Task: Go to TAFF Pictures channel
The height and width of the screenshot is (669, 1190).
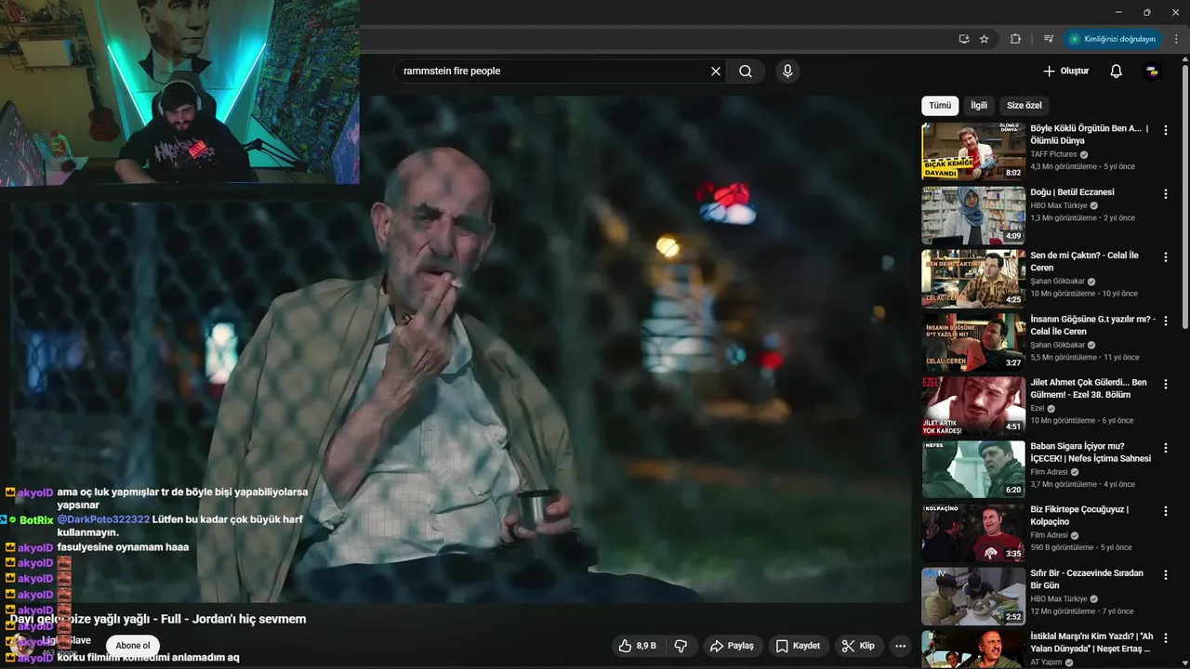Action: [x=1053, y=154]
